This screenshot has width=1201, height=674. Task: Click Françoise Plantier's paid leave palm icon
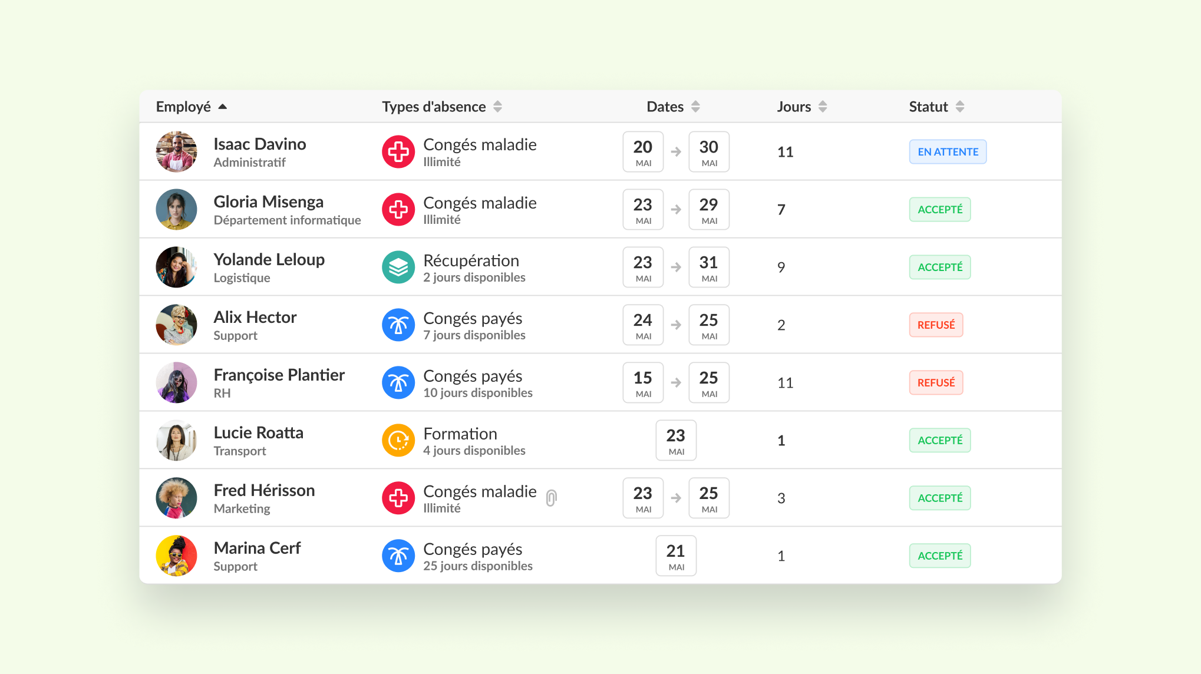click(x=398, y=383)
